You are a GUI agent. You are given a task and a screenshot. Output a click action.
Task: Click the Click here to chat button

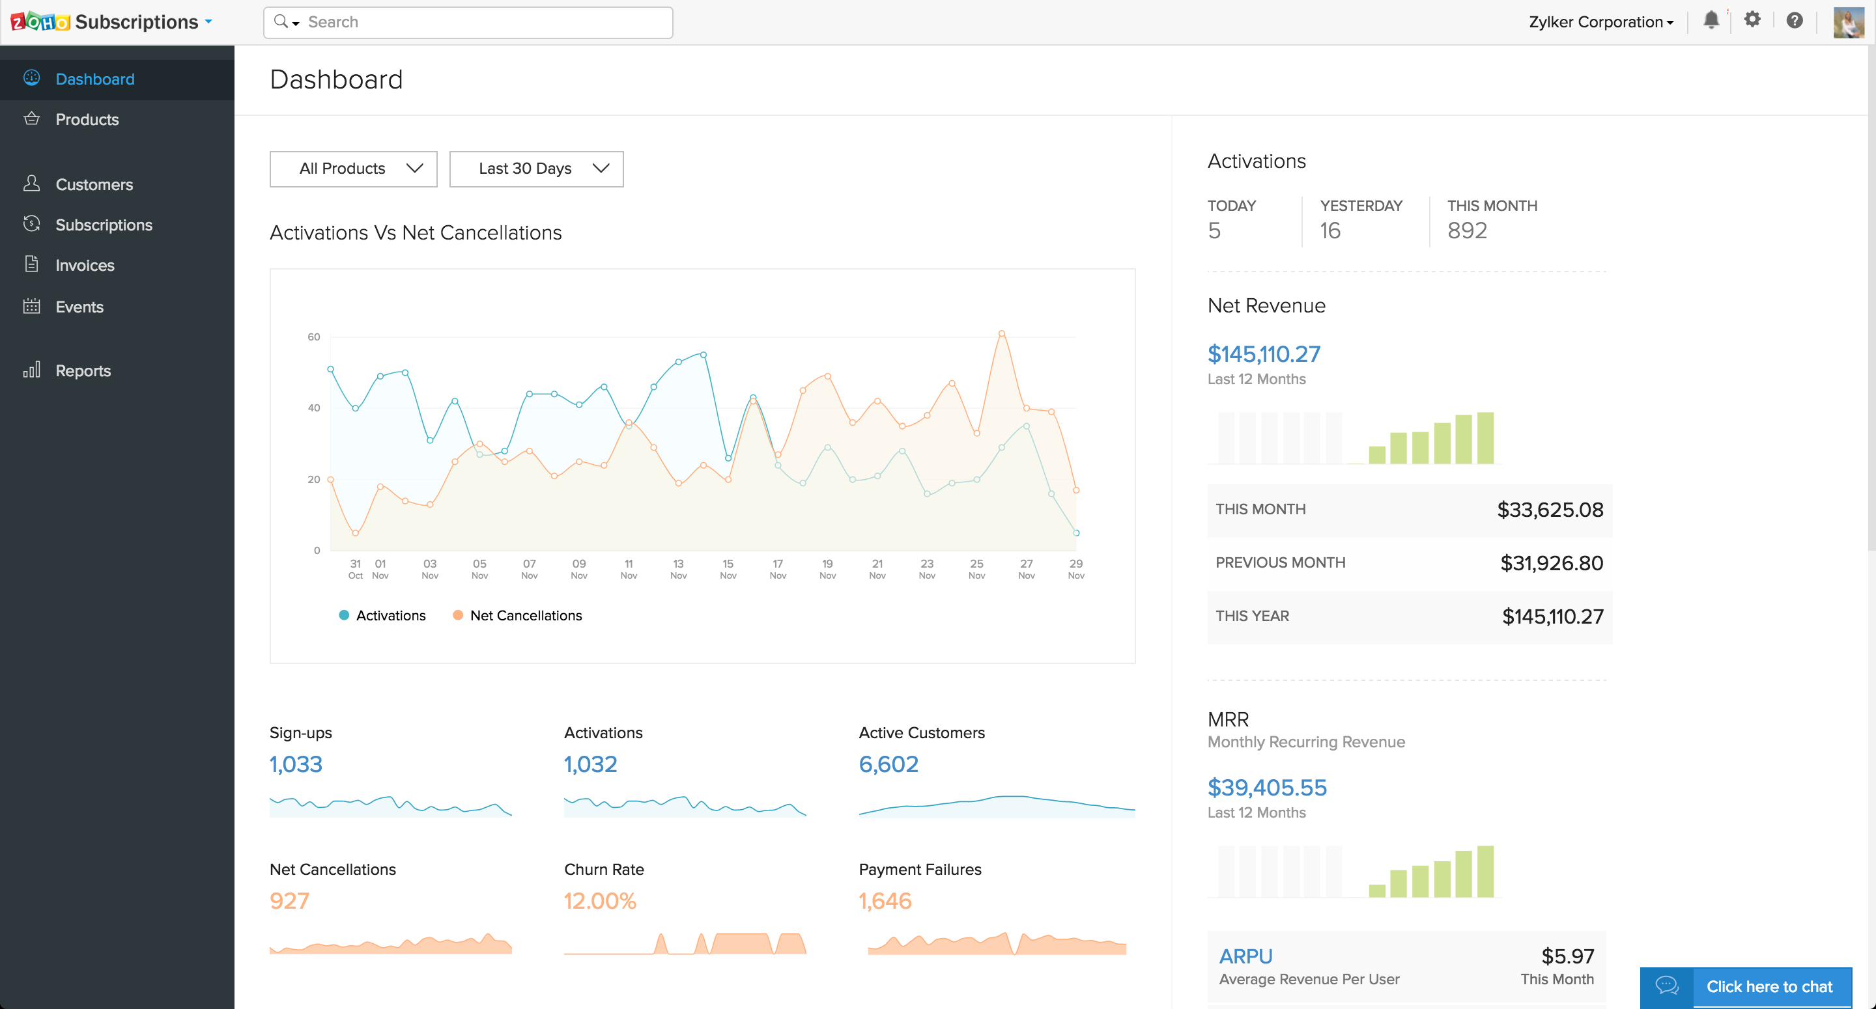point(1769,986)
